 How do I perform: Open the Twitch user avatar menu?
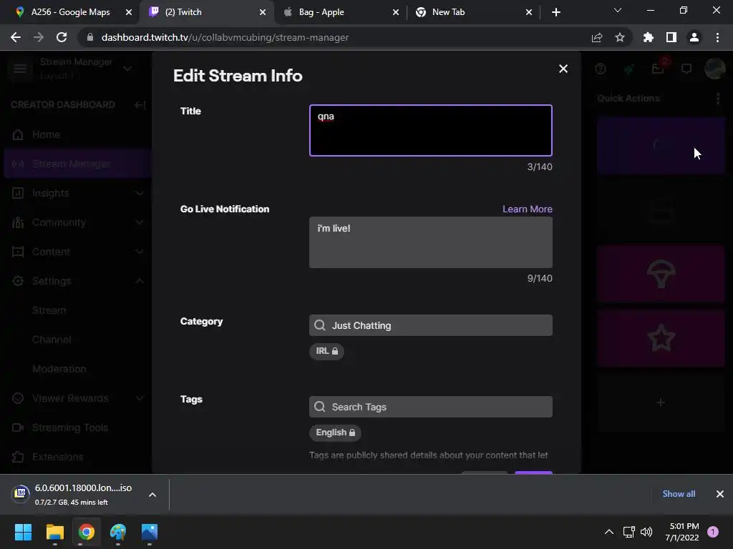pyautogui.click(x=715, y=69)
